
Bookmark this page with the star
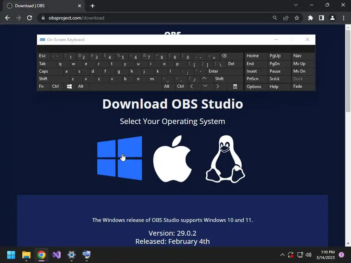pyautogui.click(x=297, y=18)
